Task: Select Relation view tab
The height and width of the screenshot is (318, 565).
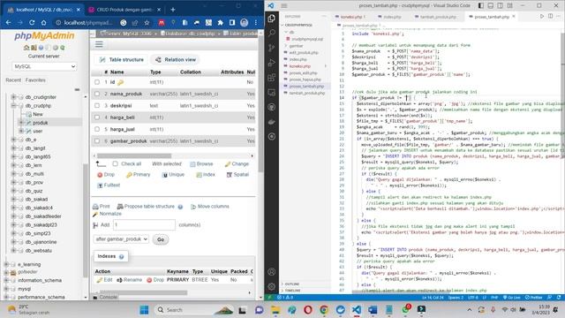Action: (176, 59)
